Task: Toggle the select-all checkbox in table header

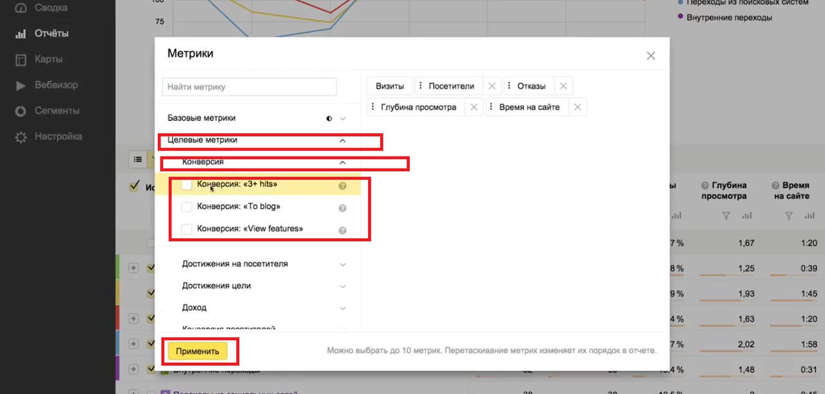Action: tap(134, 186)
